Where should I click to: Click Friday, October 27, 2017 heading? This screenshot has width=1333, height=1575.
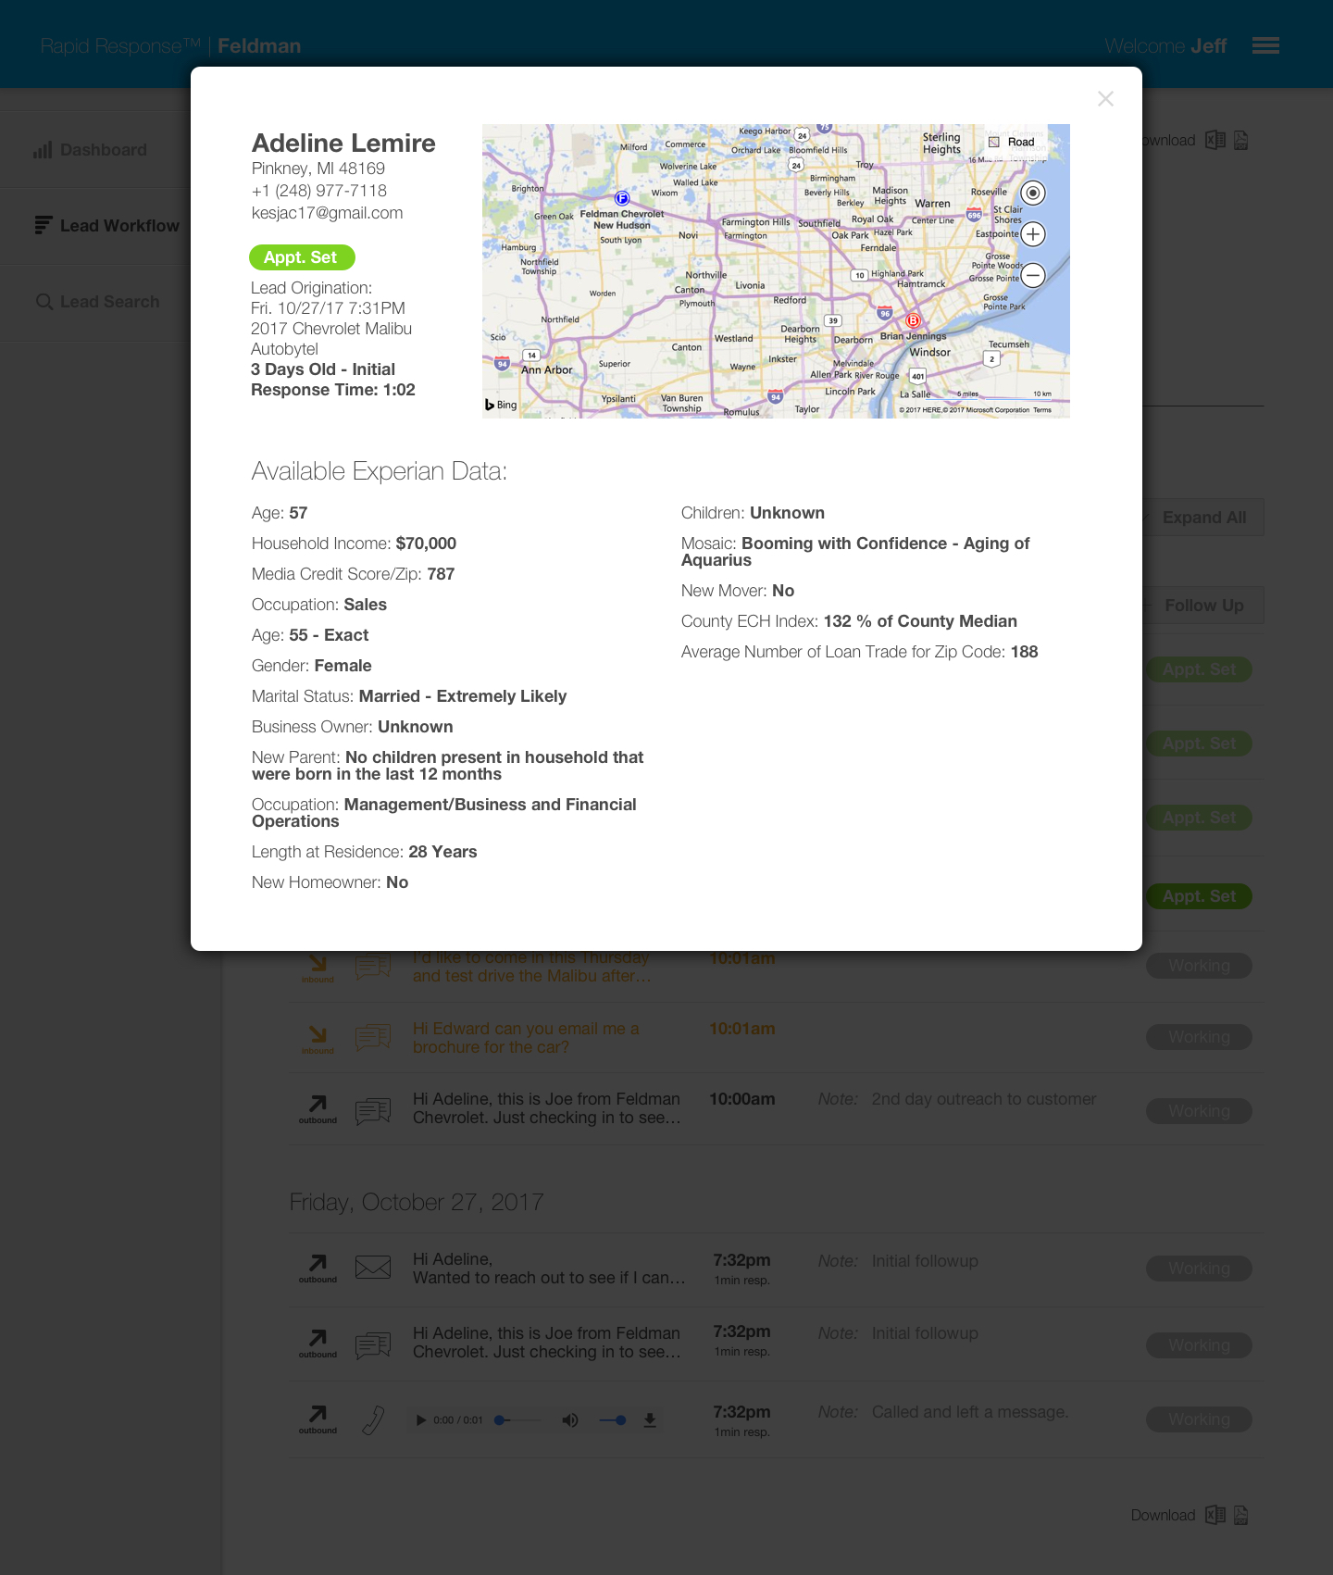pos(417,1202)
